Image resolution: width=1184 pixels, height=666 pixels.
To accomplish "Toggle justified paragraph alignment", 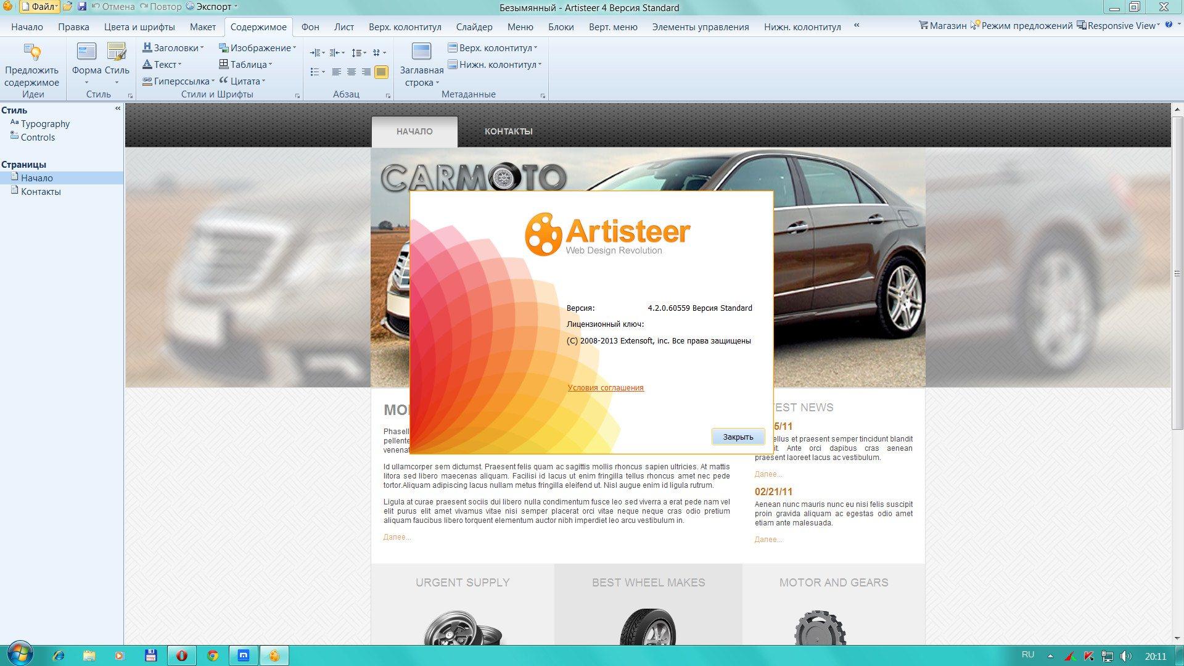I will (x=381, y=72).
